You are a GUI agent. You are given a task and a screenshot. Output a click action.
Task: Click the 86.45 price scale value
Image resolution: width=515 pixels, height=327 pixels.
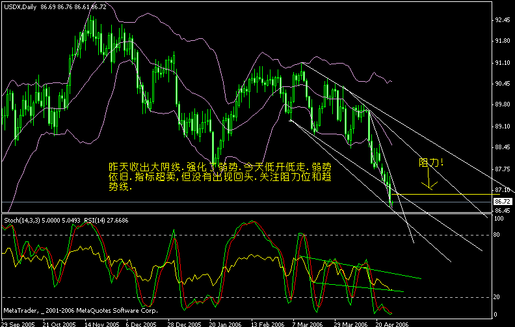tap(503, 211)
